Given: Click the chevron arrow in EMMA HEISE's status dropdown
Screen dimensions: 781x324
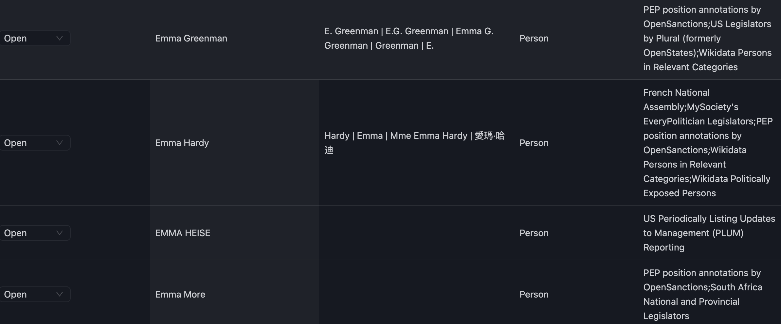Looking at the screenshot, I should [60, 233].
